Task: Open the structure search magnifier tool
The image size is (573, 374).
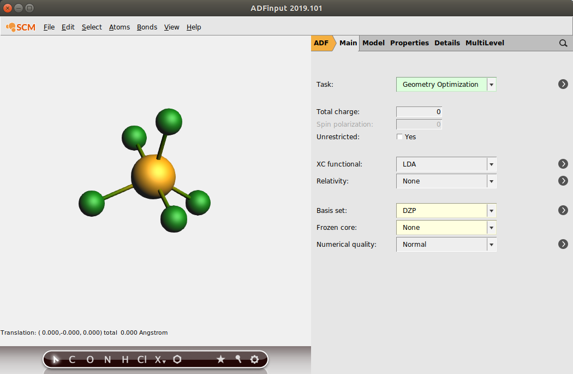Action: coord(238,359)
